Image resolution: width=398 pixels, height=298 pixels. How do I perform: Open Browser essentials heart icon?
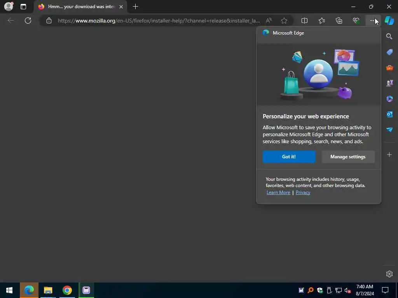[356, 21]
